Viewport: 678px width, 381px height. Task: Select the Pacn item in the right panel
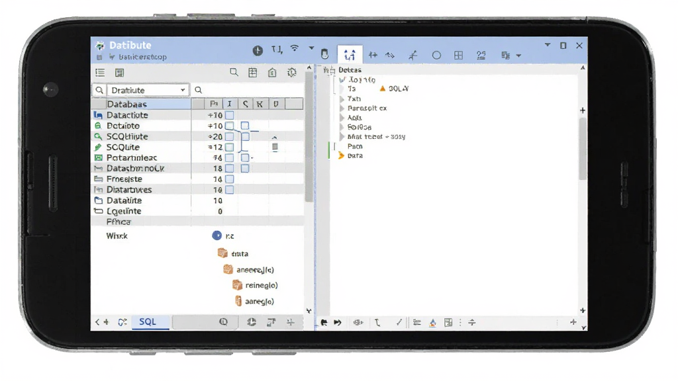355,146
